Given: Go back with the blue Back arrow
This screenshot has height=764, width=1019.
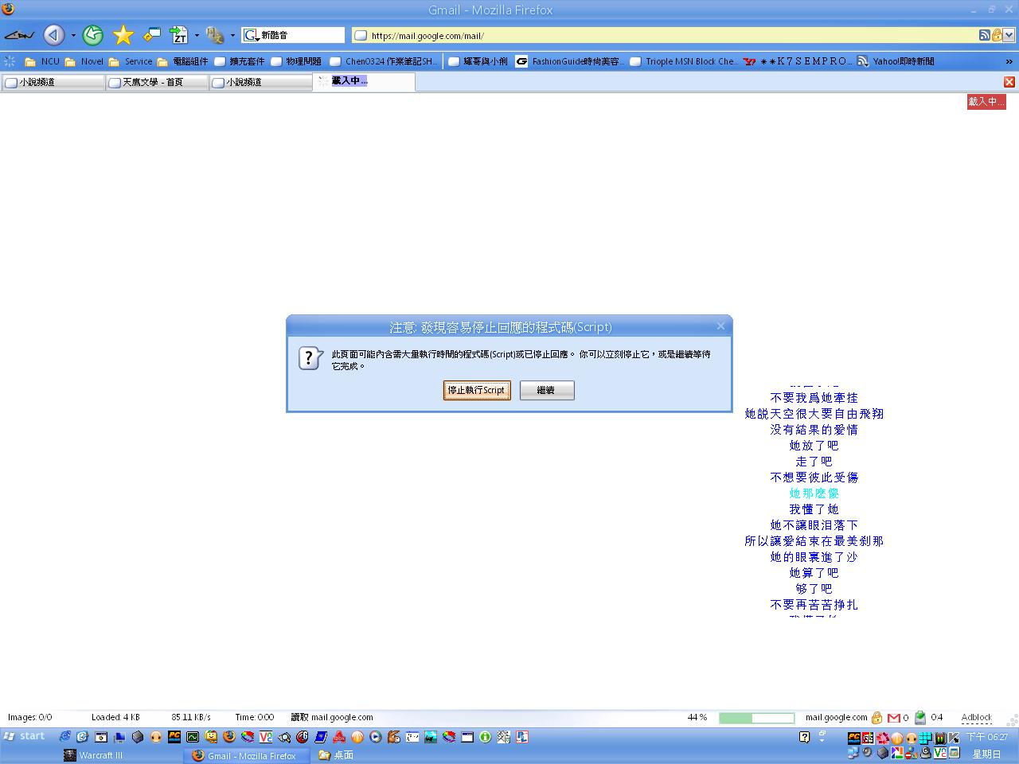Looking at the screenshot, I should pyautogui.click(x=53, y=35).
